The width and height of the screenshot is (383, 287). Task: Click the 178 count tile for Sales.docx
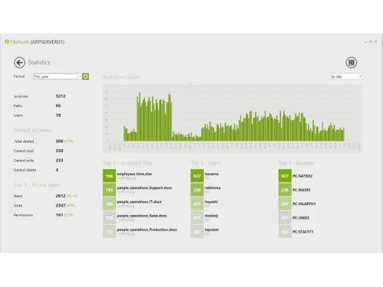110,217
